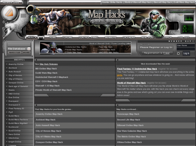196x146 pixels.
Task: Open City of Heroes in sidebar
Action: tap(15, 75)
